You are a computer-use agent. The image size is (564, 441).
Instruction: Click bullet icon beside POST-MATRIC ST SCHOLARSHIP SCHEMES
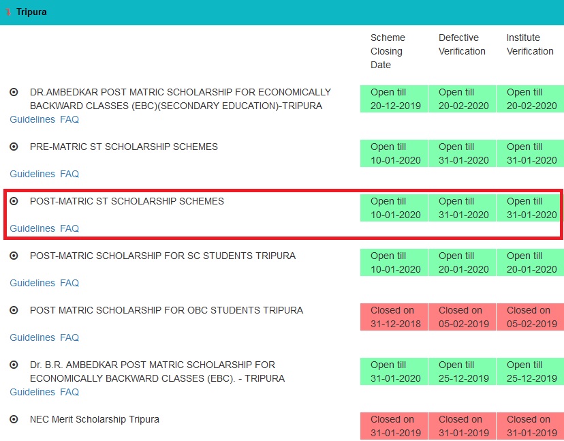coord(14,201)
